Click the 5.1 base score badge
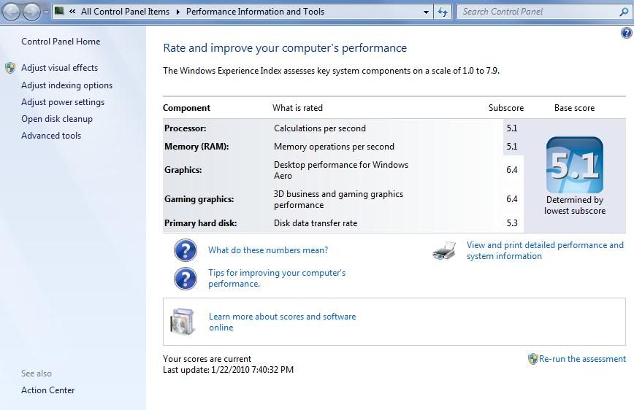Viewport: 634px width, 410px height. pos(575,165)
